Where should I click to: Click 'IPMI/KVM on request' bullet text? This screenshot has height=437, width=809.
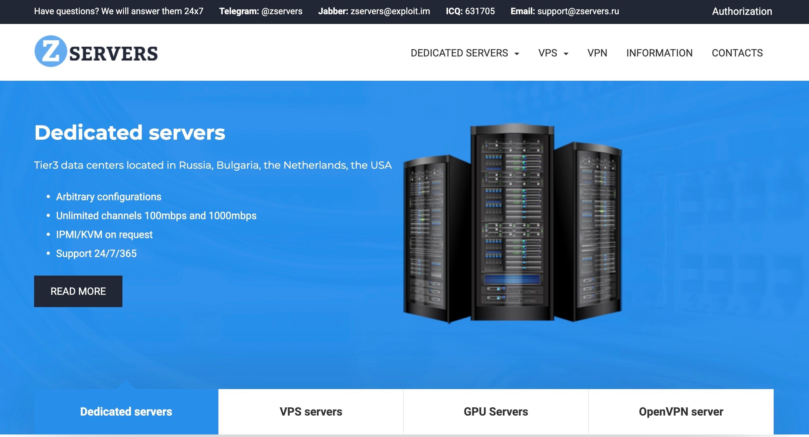[x=104, y=235]
